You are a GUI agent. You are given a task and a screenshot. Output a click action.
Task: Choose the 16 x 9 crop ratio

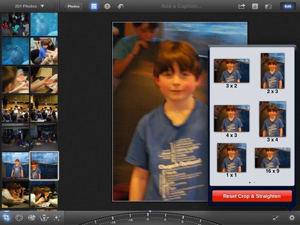tap(273, 160)
